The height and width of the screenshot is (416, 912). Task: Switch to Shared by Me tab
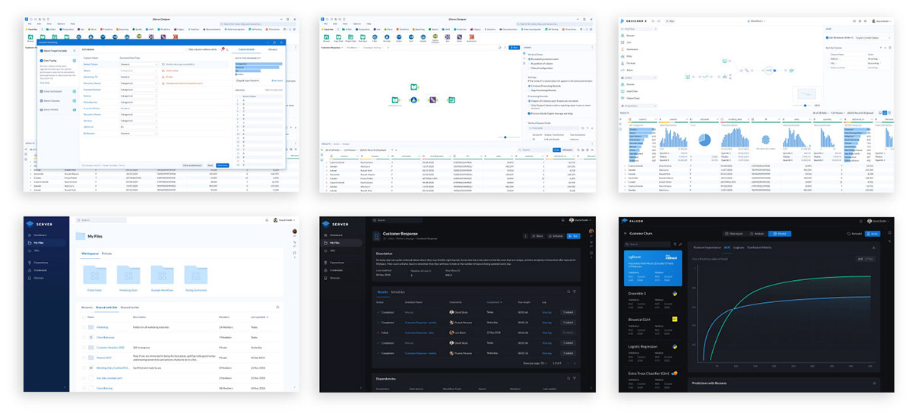point(130,307)
